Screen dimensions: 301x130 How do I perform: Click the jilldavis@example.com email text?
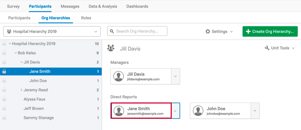tap(143, 79)
